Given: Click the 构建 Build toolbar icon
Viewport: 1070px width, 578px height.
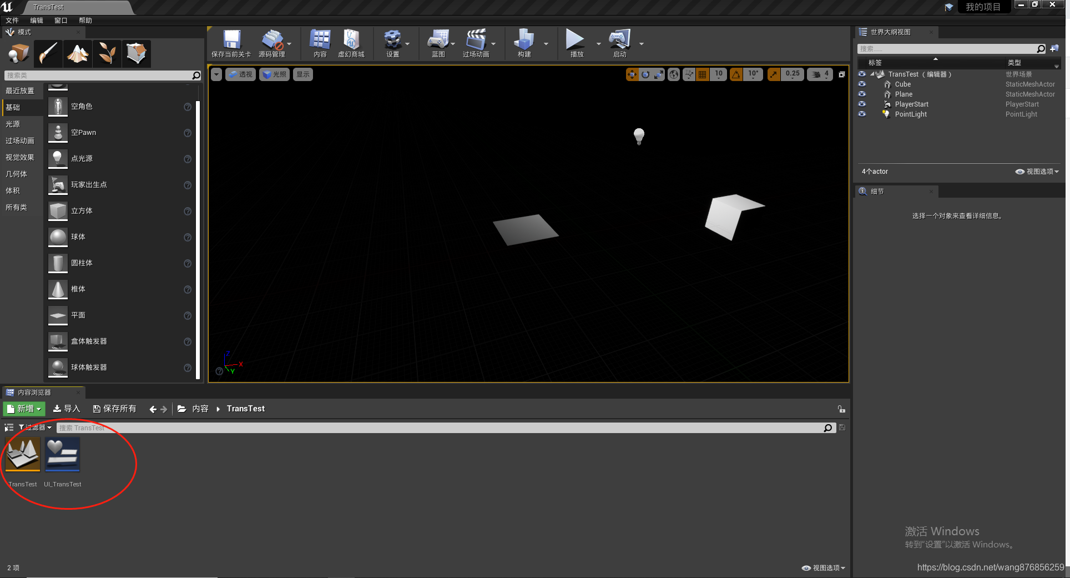Looking at the screenshot, I should pos(524,39).
